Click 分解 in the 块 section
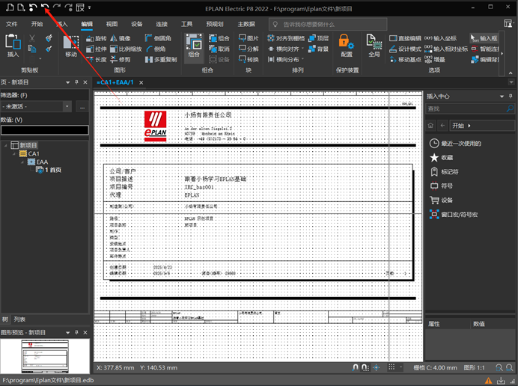This screenshot has width=518, height=386. tap(249, 49)
